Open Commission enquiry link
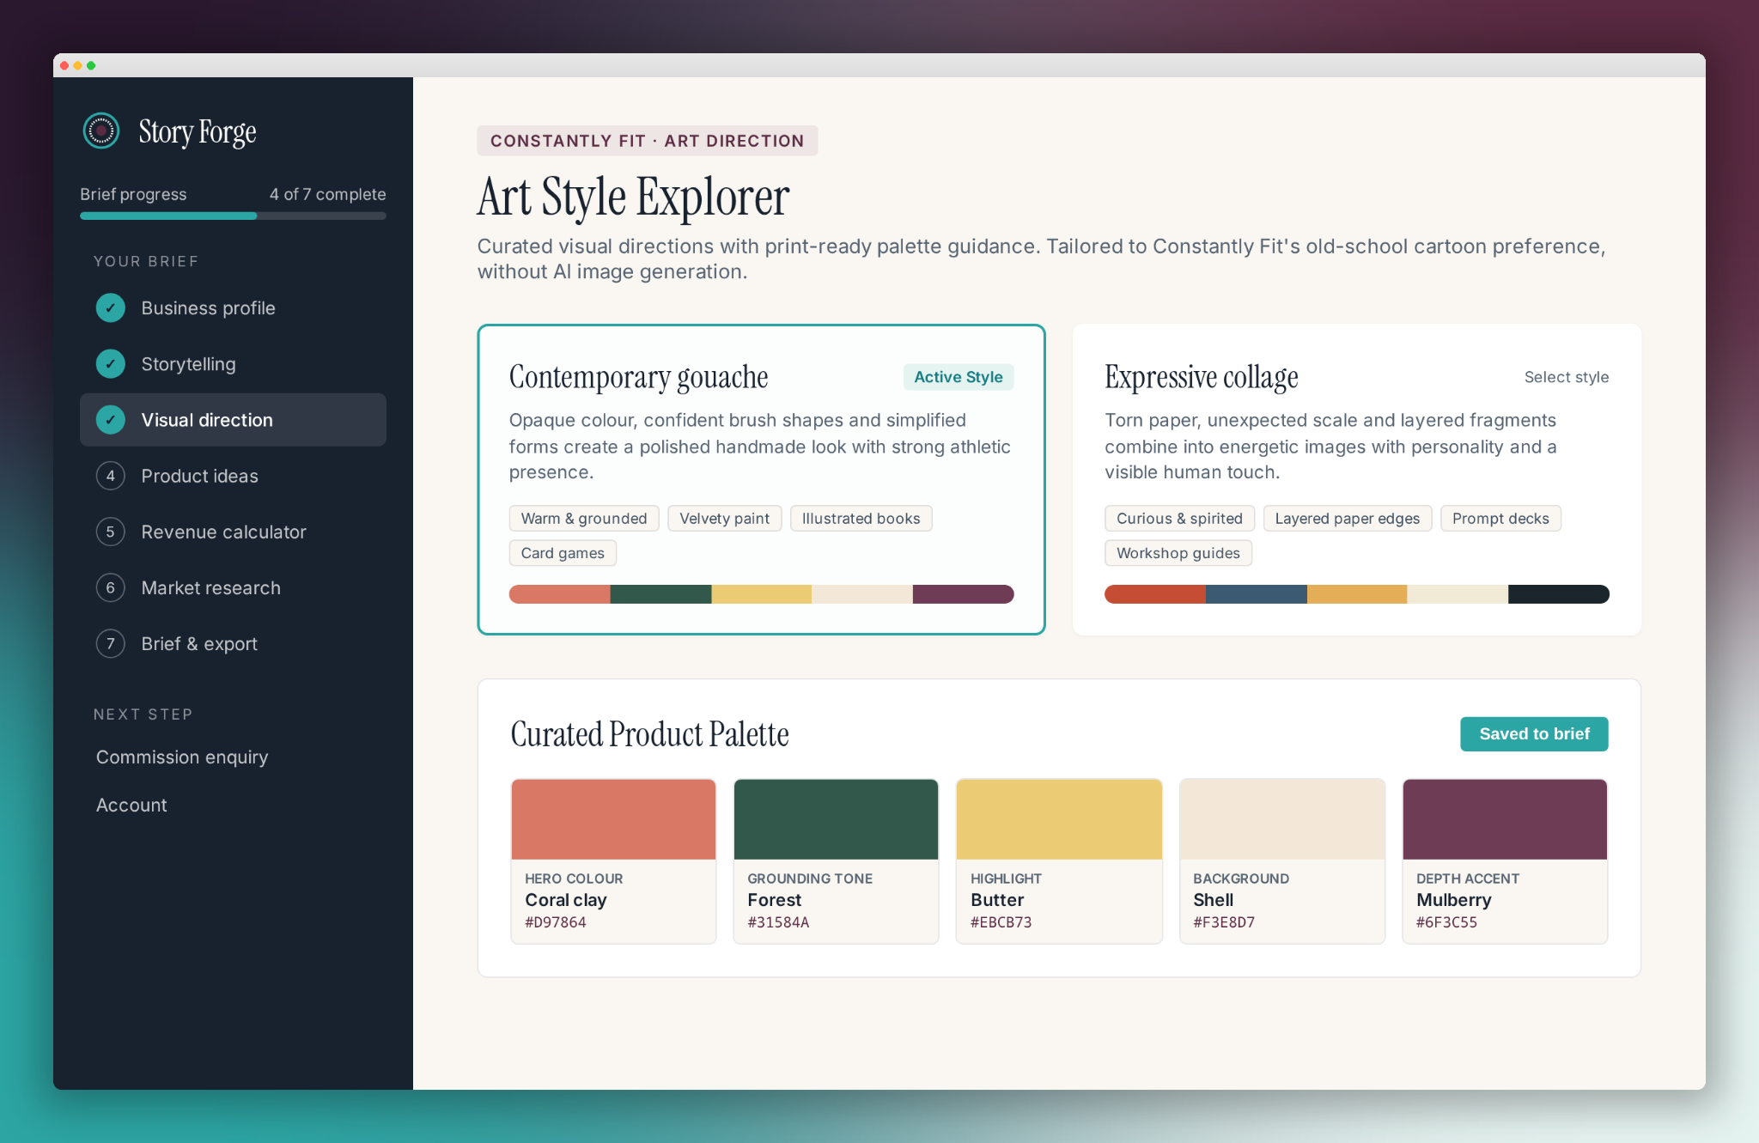1759x1143 pixels. point(182,757)
